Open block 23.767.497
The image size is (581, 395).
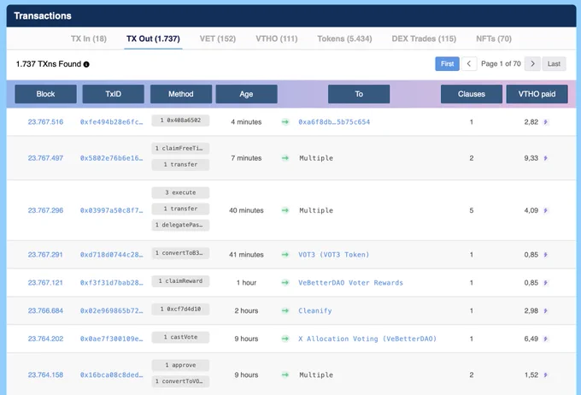pyautogui.click(x=45, y=158)
